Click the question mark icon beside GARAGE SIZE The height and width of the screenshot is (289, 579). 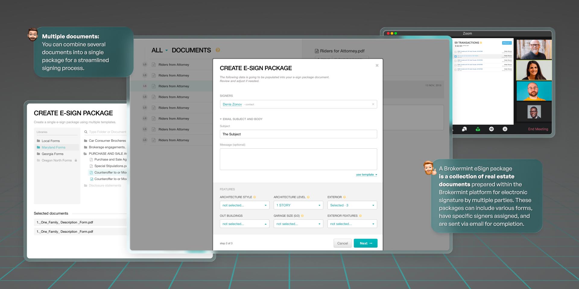click(302, 216)
